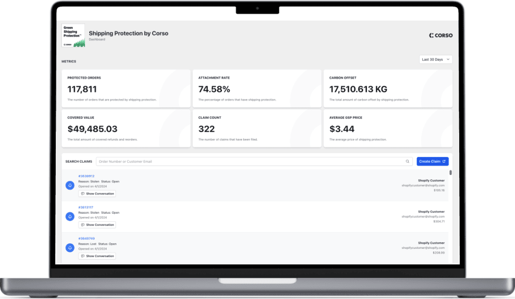Show conversation for claim #3849749

(x=97, y=256)
